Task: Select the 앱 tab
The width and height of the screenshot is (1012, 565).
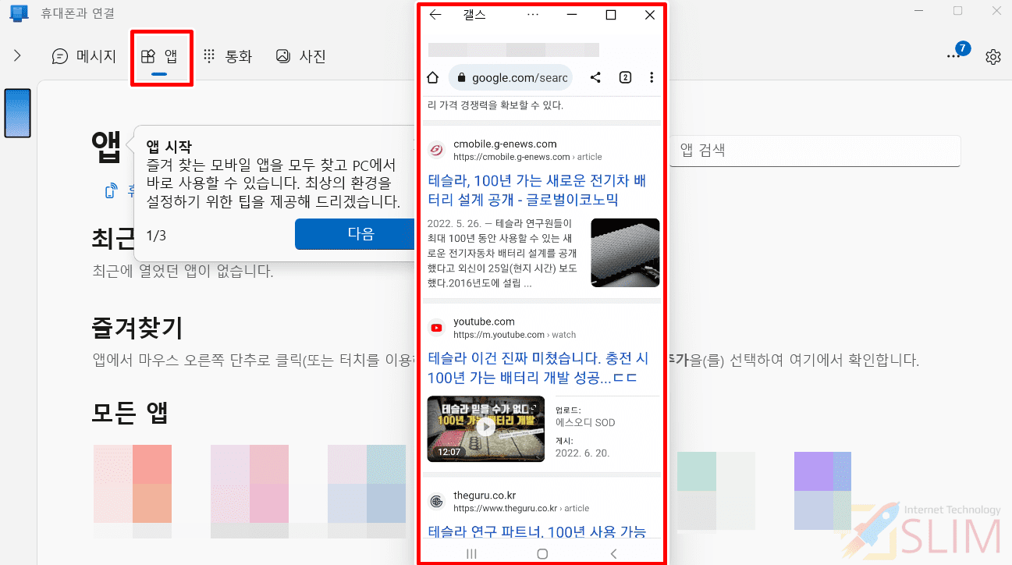Action: pyautogui.click(x=160, y=56)
